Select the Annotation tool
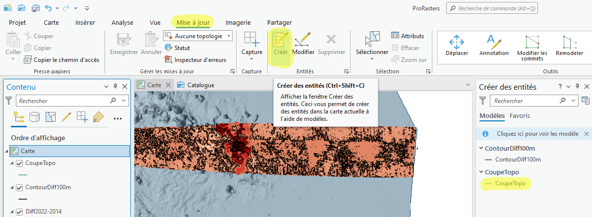Image resolution: width=592 pixels, height=217 pixels. tap(494, 45)
